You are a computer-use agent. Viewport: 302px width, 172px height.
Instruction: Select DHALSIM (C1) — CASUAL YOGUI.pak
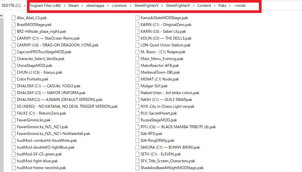click(x=46, y=86)
